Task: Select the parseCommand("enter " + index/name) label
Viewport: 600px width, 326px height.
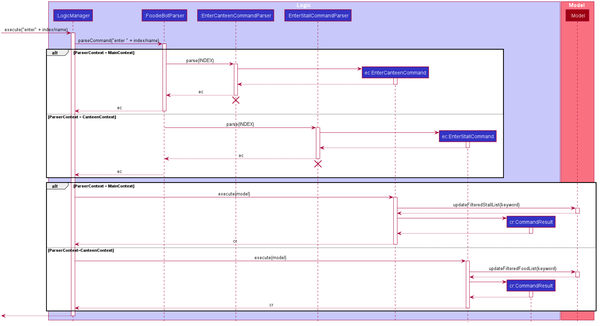Action: tap(119, 40)
